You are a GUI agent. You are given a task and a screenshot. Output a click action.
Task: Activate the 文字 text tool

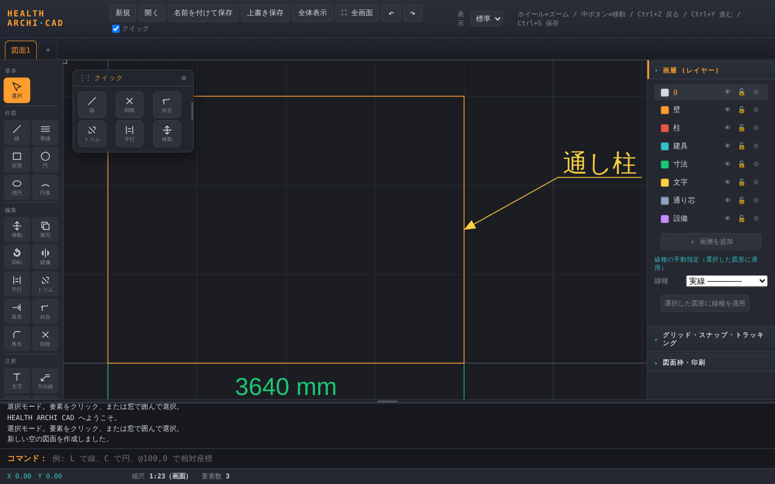[17, 380]
